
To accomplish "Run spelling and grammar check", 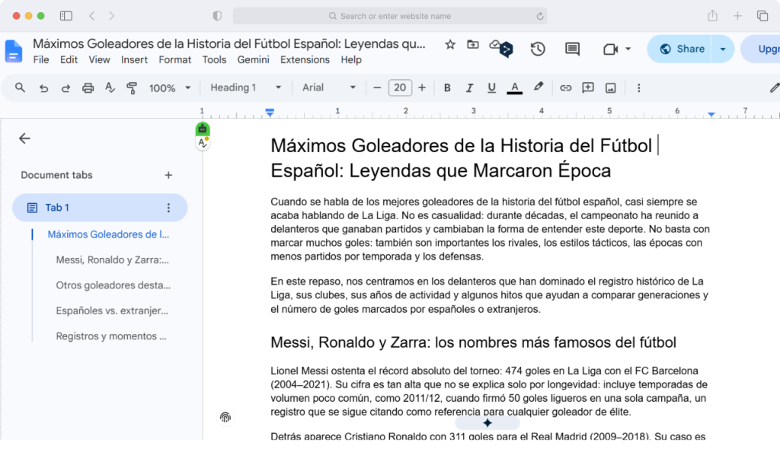I will pos(110,88).
